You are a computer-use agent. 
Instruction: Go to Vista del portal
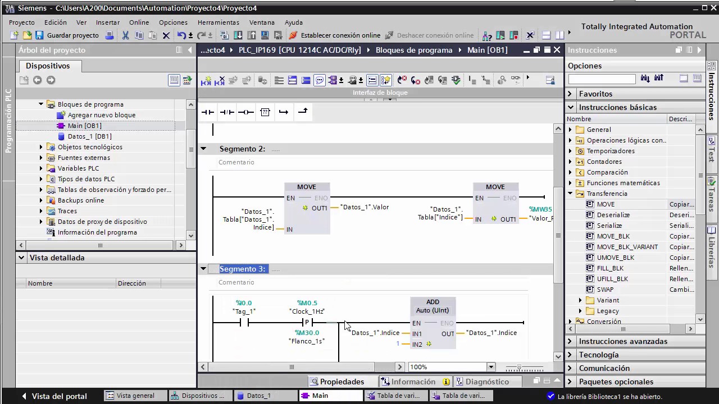pos(54,396)
